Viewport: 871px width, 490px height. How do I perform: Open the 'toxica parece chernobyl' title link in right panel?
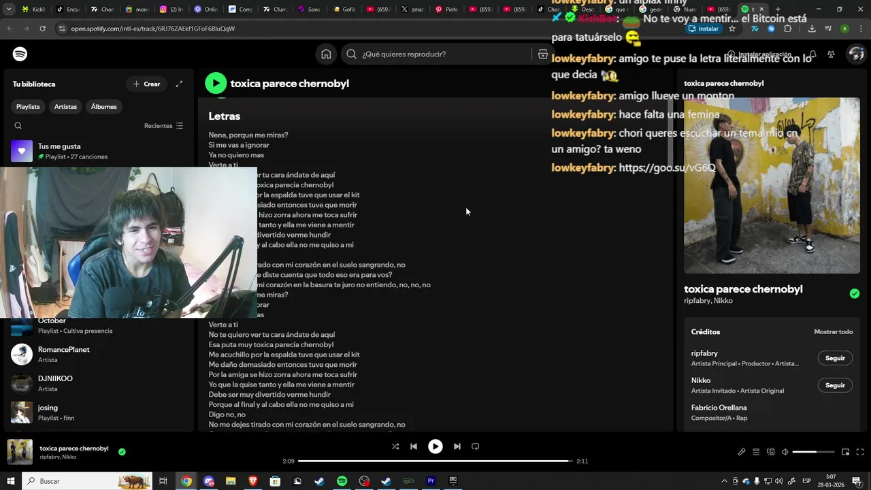743,289
